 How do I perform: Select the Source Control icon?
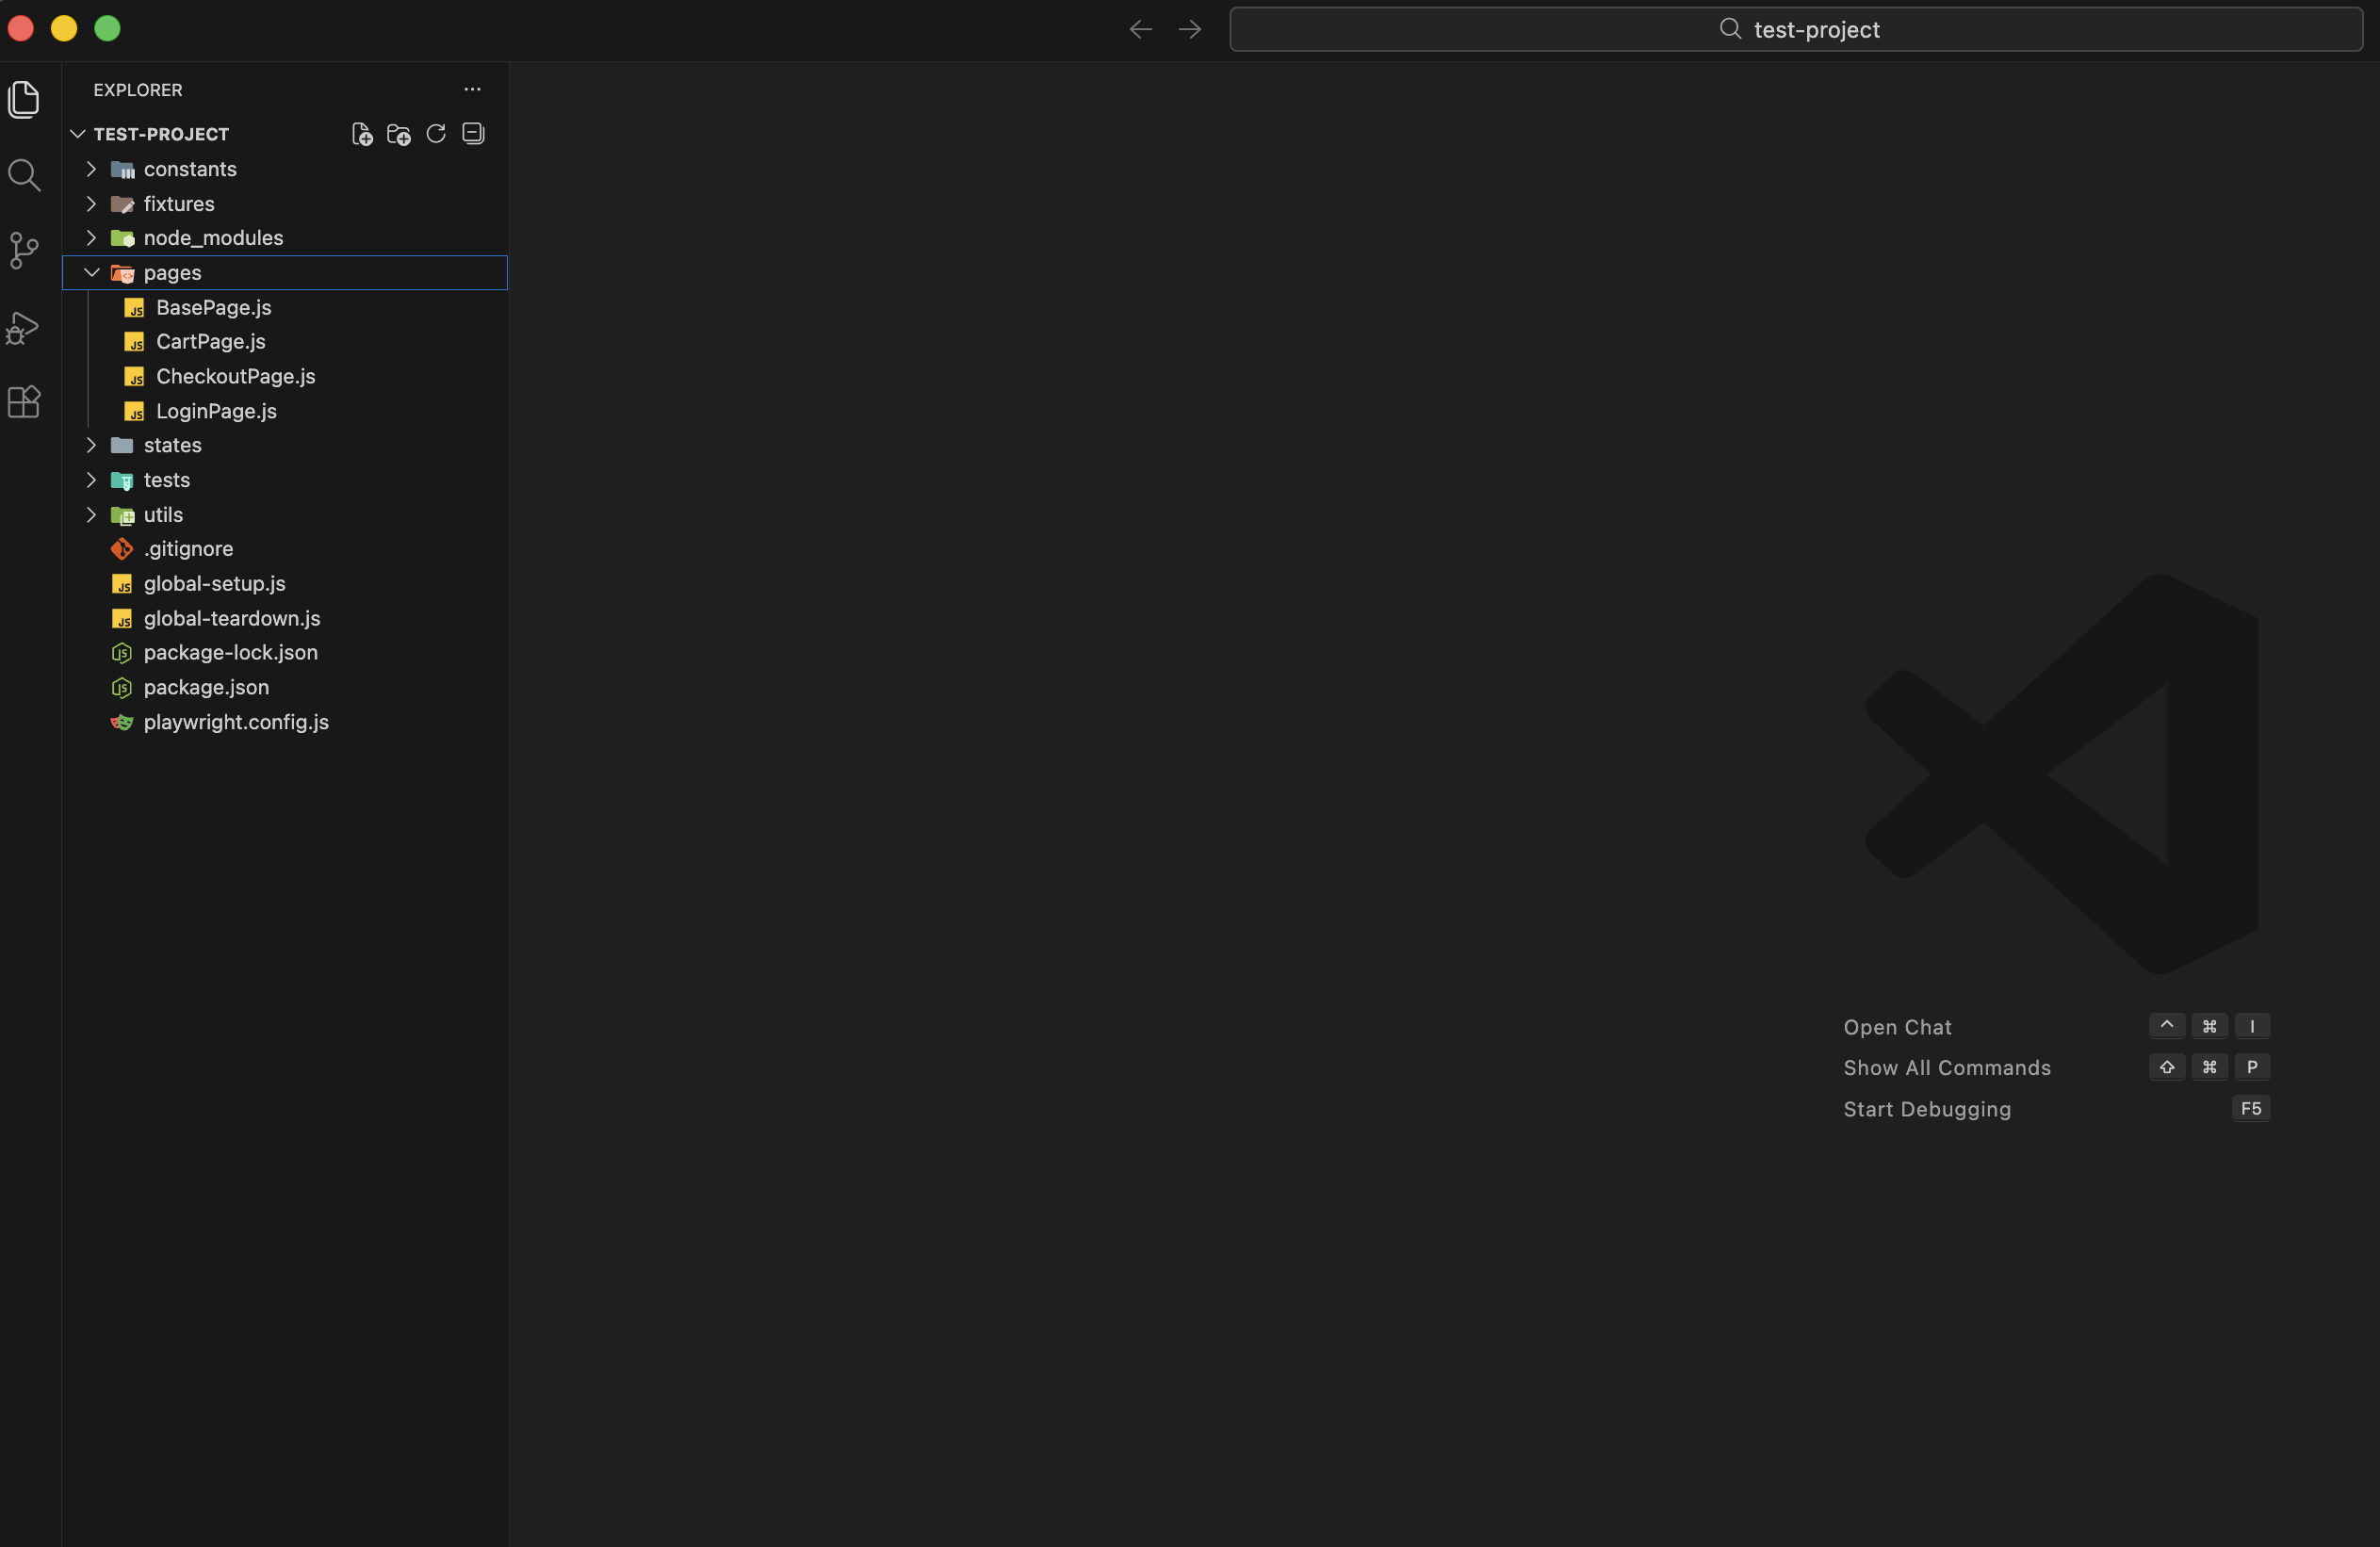point(24,251)
